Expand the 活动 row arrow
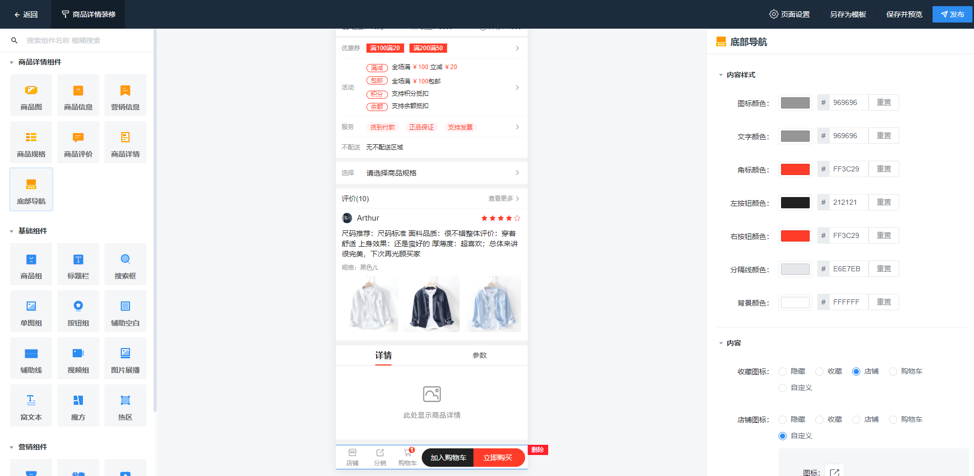974x476 pixels. point(517,88)
